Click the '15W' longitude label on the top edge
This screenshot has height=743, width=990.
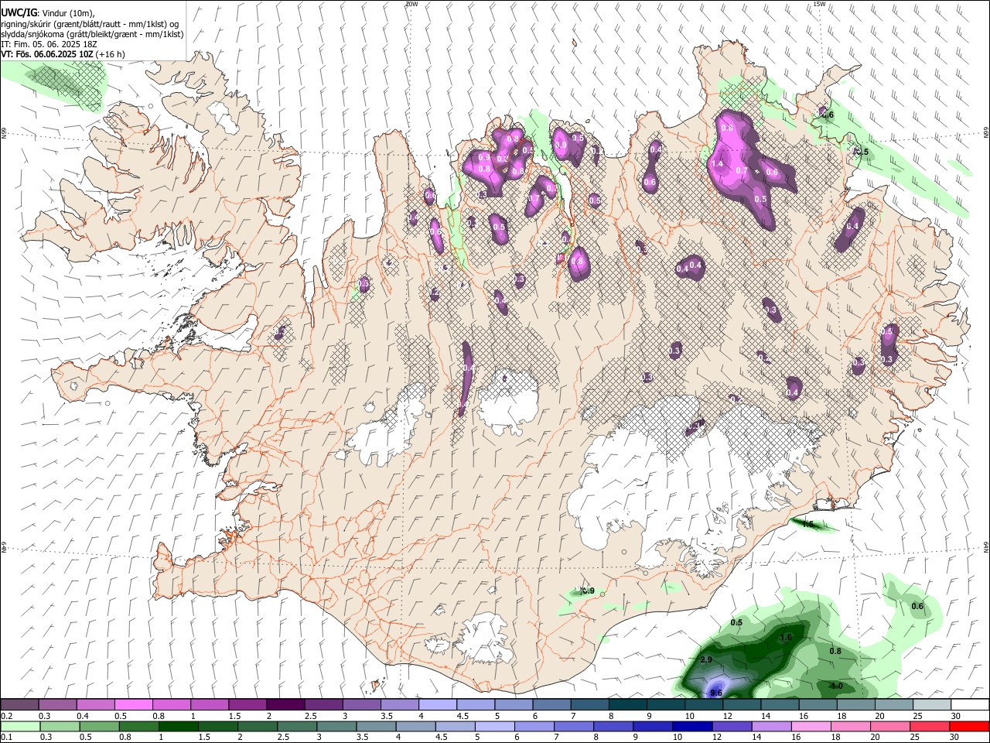pyautogui.click(x=819, y=4)
